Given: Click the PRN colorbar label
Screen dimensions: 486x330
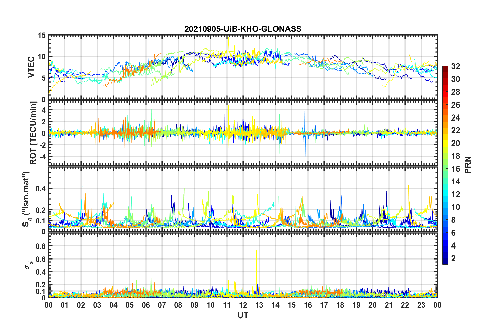Looking at the screenshot, I should point(468,165).
